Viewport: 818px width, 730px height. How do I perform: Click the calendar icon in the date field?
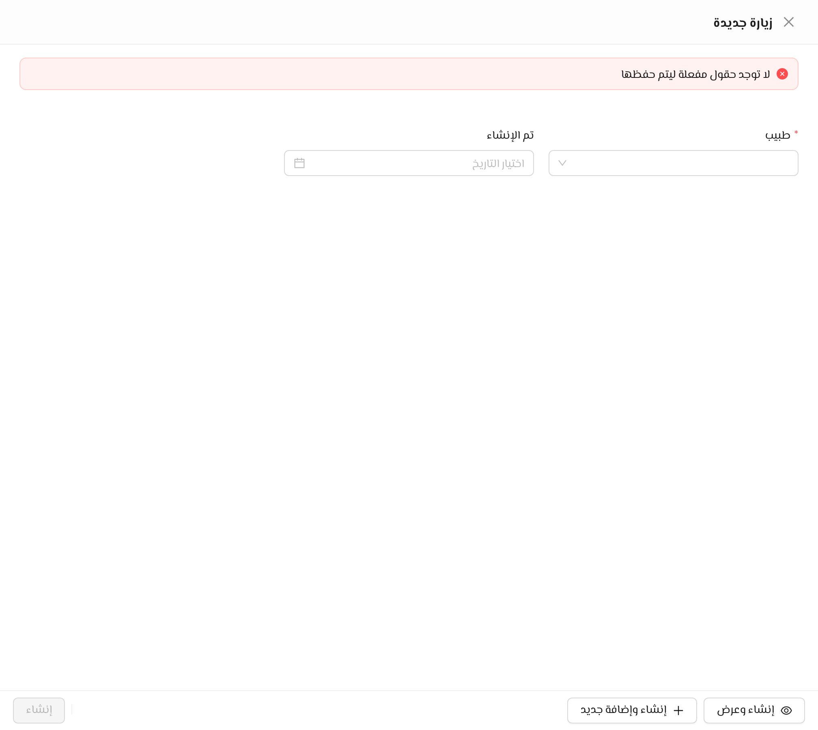[299, 163]
